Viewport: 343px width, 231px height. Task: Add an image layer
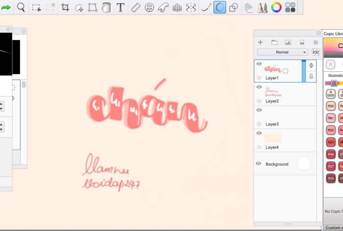coord(288,43)
